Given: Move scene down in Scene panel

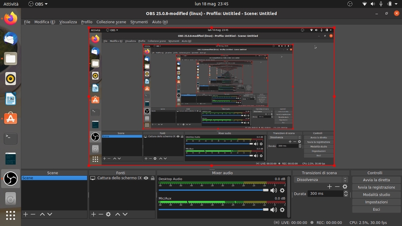Looking at the screenshot, I should [x=50, y=214].
